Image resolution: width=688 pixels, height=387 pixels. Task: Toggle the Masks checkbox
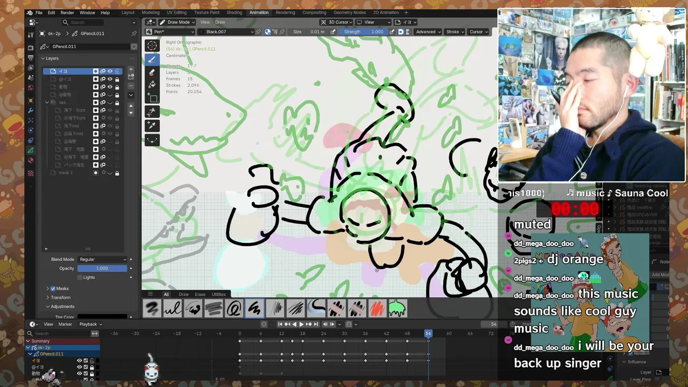(53, 289)
